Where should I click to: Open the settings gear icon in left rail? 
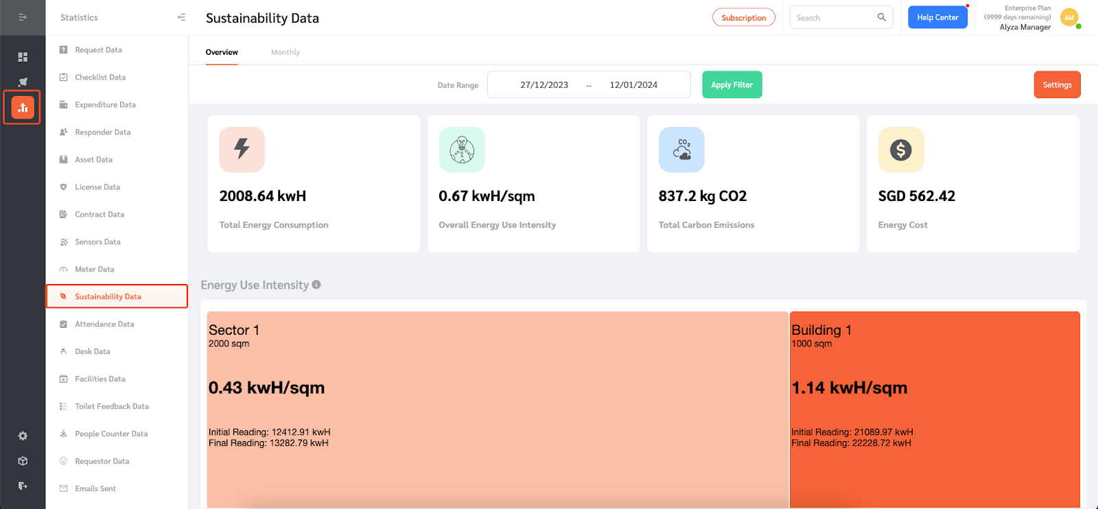pyautogui.click(x=23, y=436)
